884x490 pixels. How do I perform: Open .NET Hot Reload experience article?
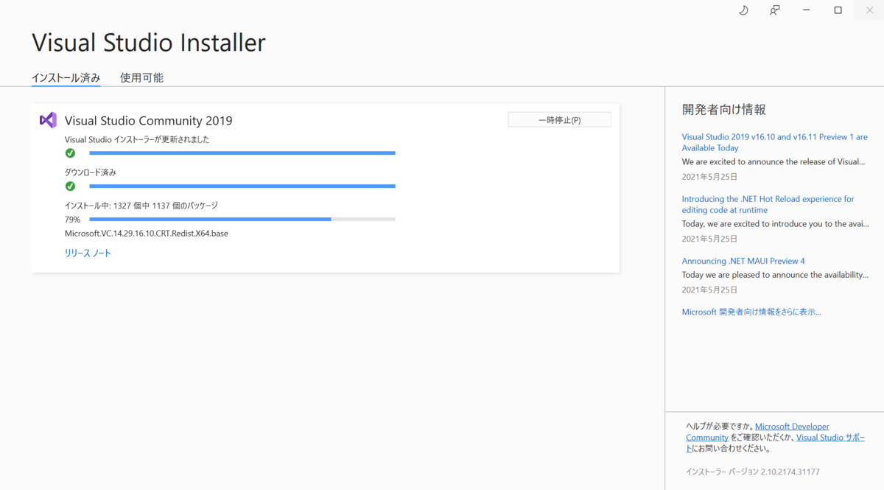768,204
